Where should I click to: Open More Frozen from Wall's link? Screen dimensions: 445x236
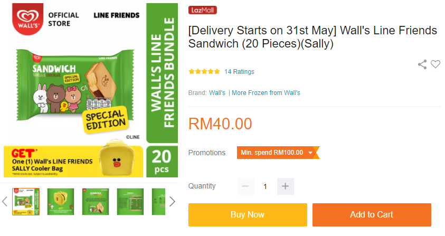pyautogui.click(x=266, y=93)
